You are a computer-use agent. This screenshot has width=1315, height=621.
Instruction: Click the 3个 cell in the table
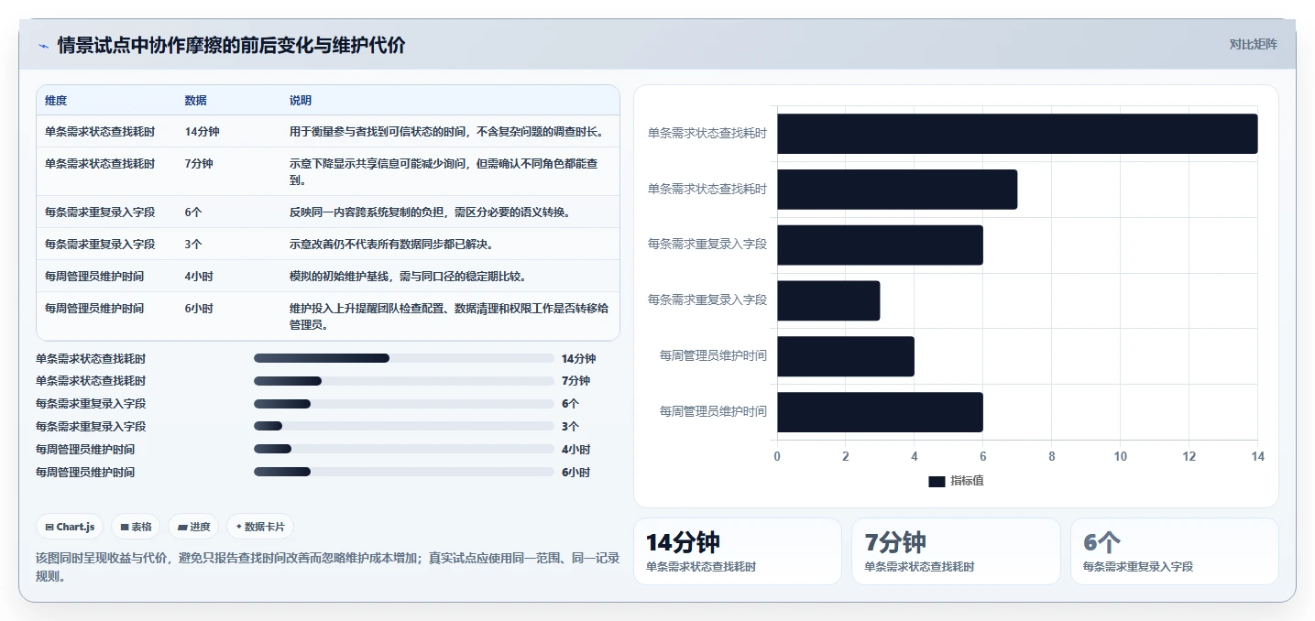pyautogui.click(x=193, y=245)
